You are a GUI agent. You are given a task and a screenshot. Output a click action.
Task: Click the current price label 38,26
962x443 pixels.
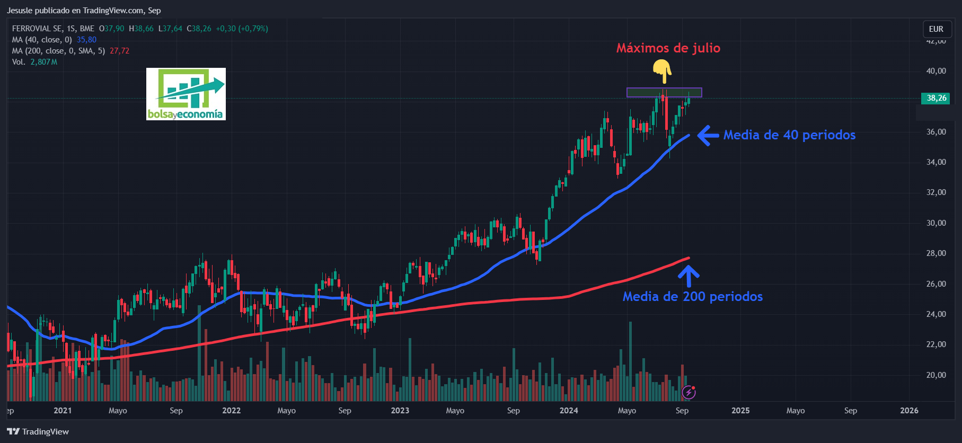[937, 98]
